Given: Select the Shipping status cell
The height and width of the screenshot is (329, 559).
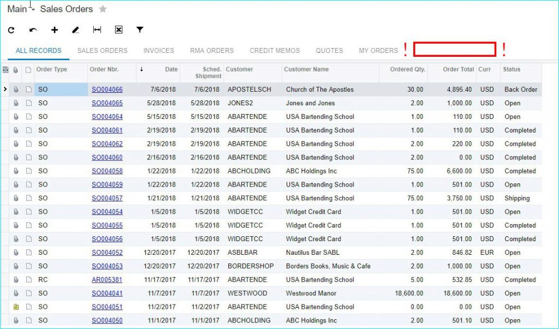Looking at the screenshot, I should point(518,198).
